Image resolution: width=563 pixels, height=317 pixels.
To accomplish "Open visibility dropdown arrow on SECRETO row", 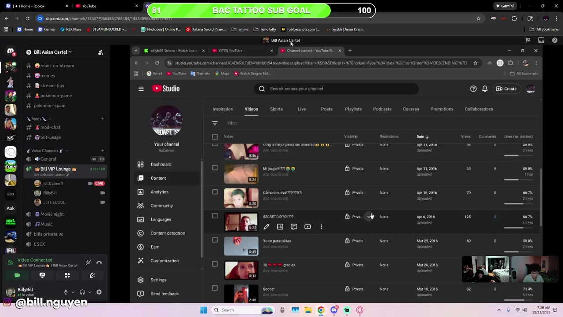I will 369,217.
